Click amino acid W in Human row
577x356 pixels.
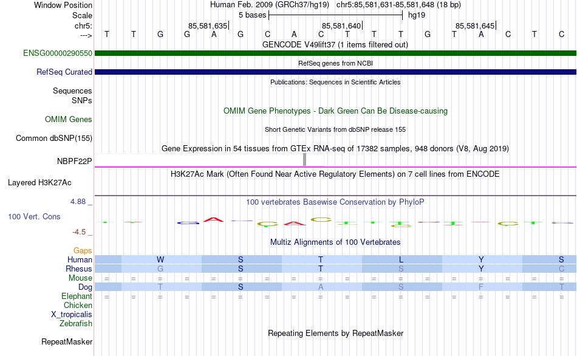pos(160,259)
